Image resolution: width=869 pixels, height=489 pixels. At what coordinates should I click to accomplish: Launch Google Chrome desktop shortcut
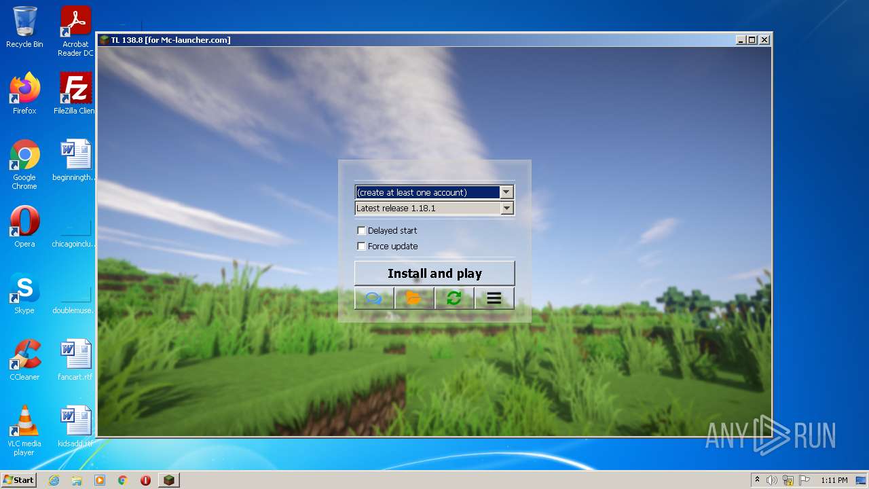click(x=24, y=164)
